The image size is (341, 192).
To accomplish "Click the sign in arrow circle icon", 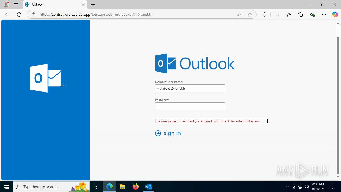I will pos(158,133).
